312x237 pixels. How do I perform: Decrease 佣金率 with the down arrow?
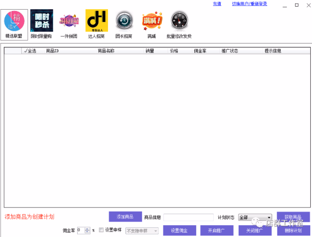tap(87, 232)
